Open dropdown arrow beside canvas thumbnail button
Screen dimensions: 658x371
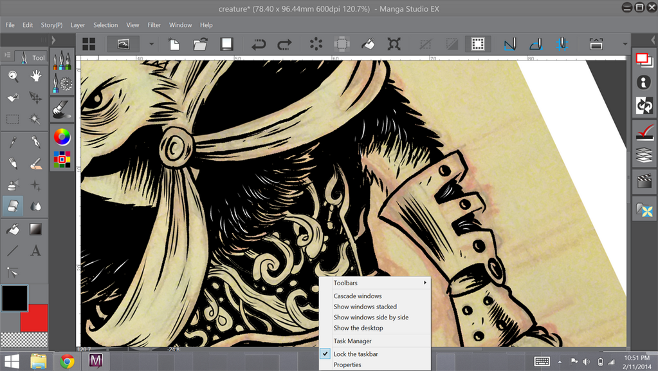click(x=152, y=44)
